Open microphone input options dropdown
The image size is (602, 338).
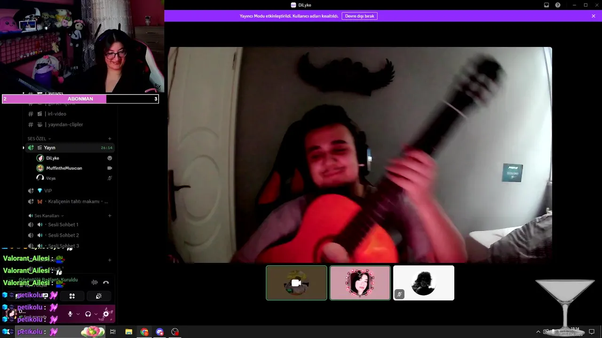(78, 314)
